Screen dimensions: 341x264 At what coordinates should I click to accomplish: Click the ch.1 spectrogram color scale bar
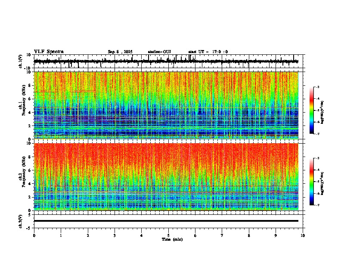pyautogui.click(x=312, y=110)
